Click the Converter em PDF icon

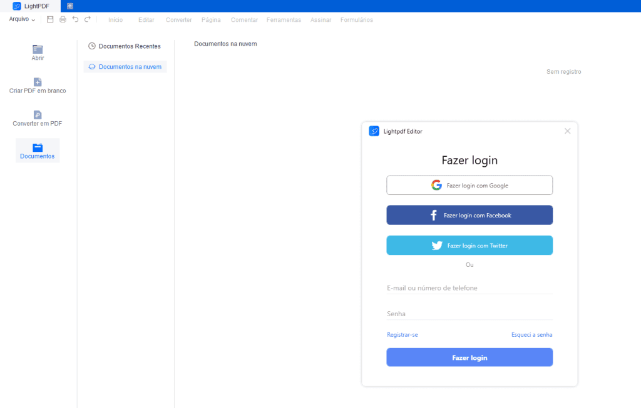click(38, 114)
